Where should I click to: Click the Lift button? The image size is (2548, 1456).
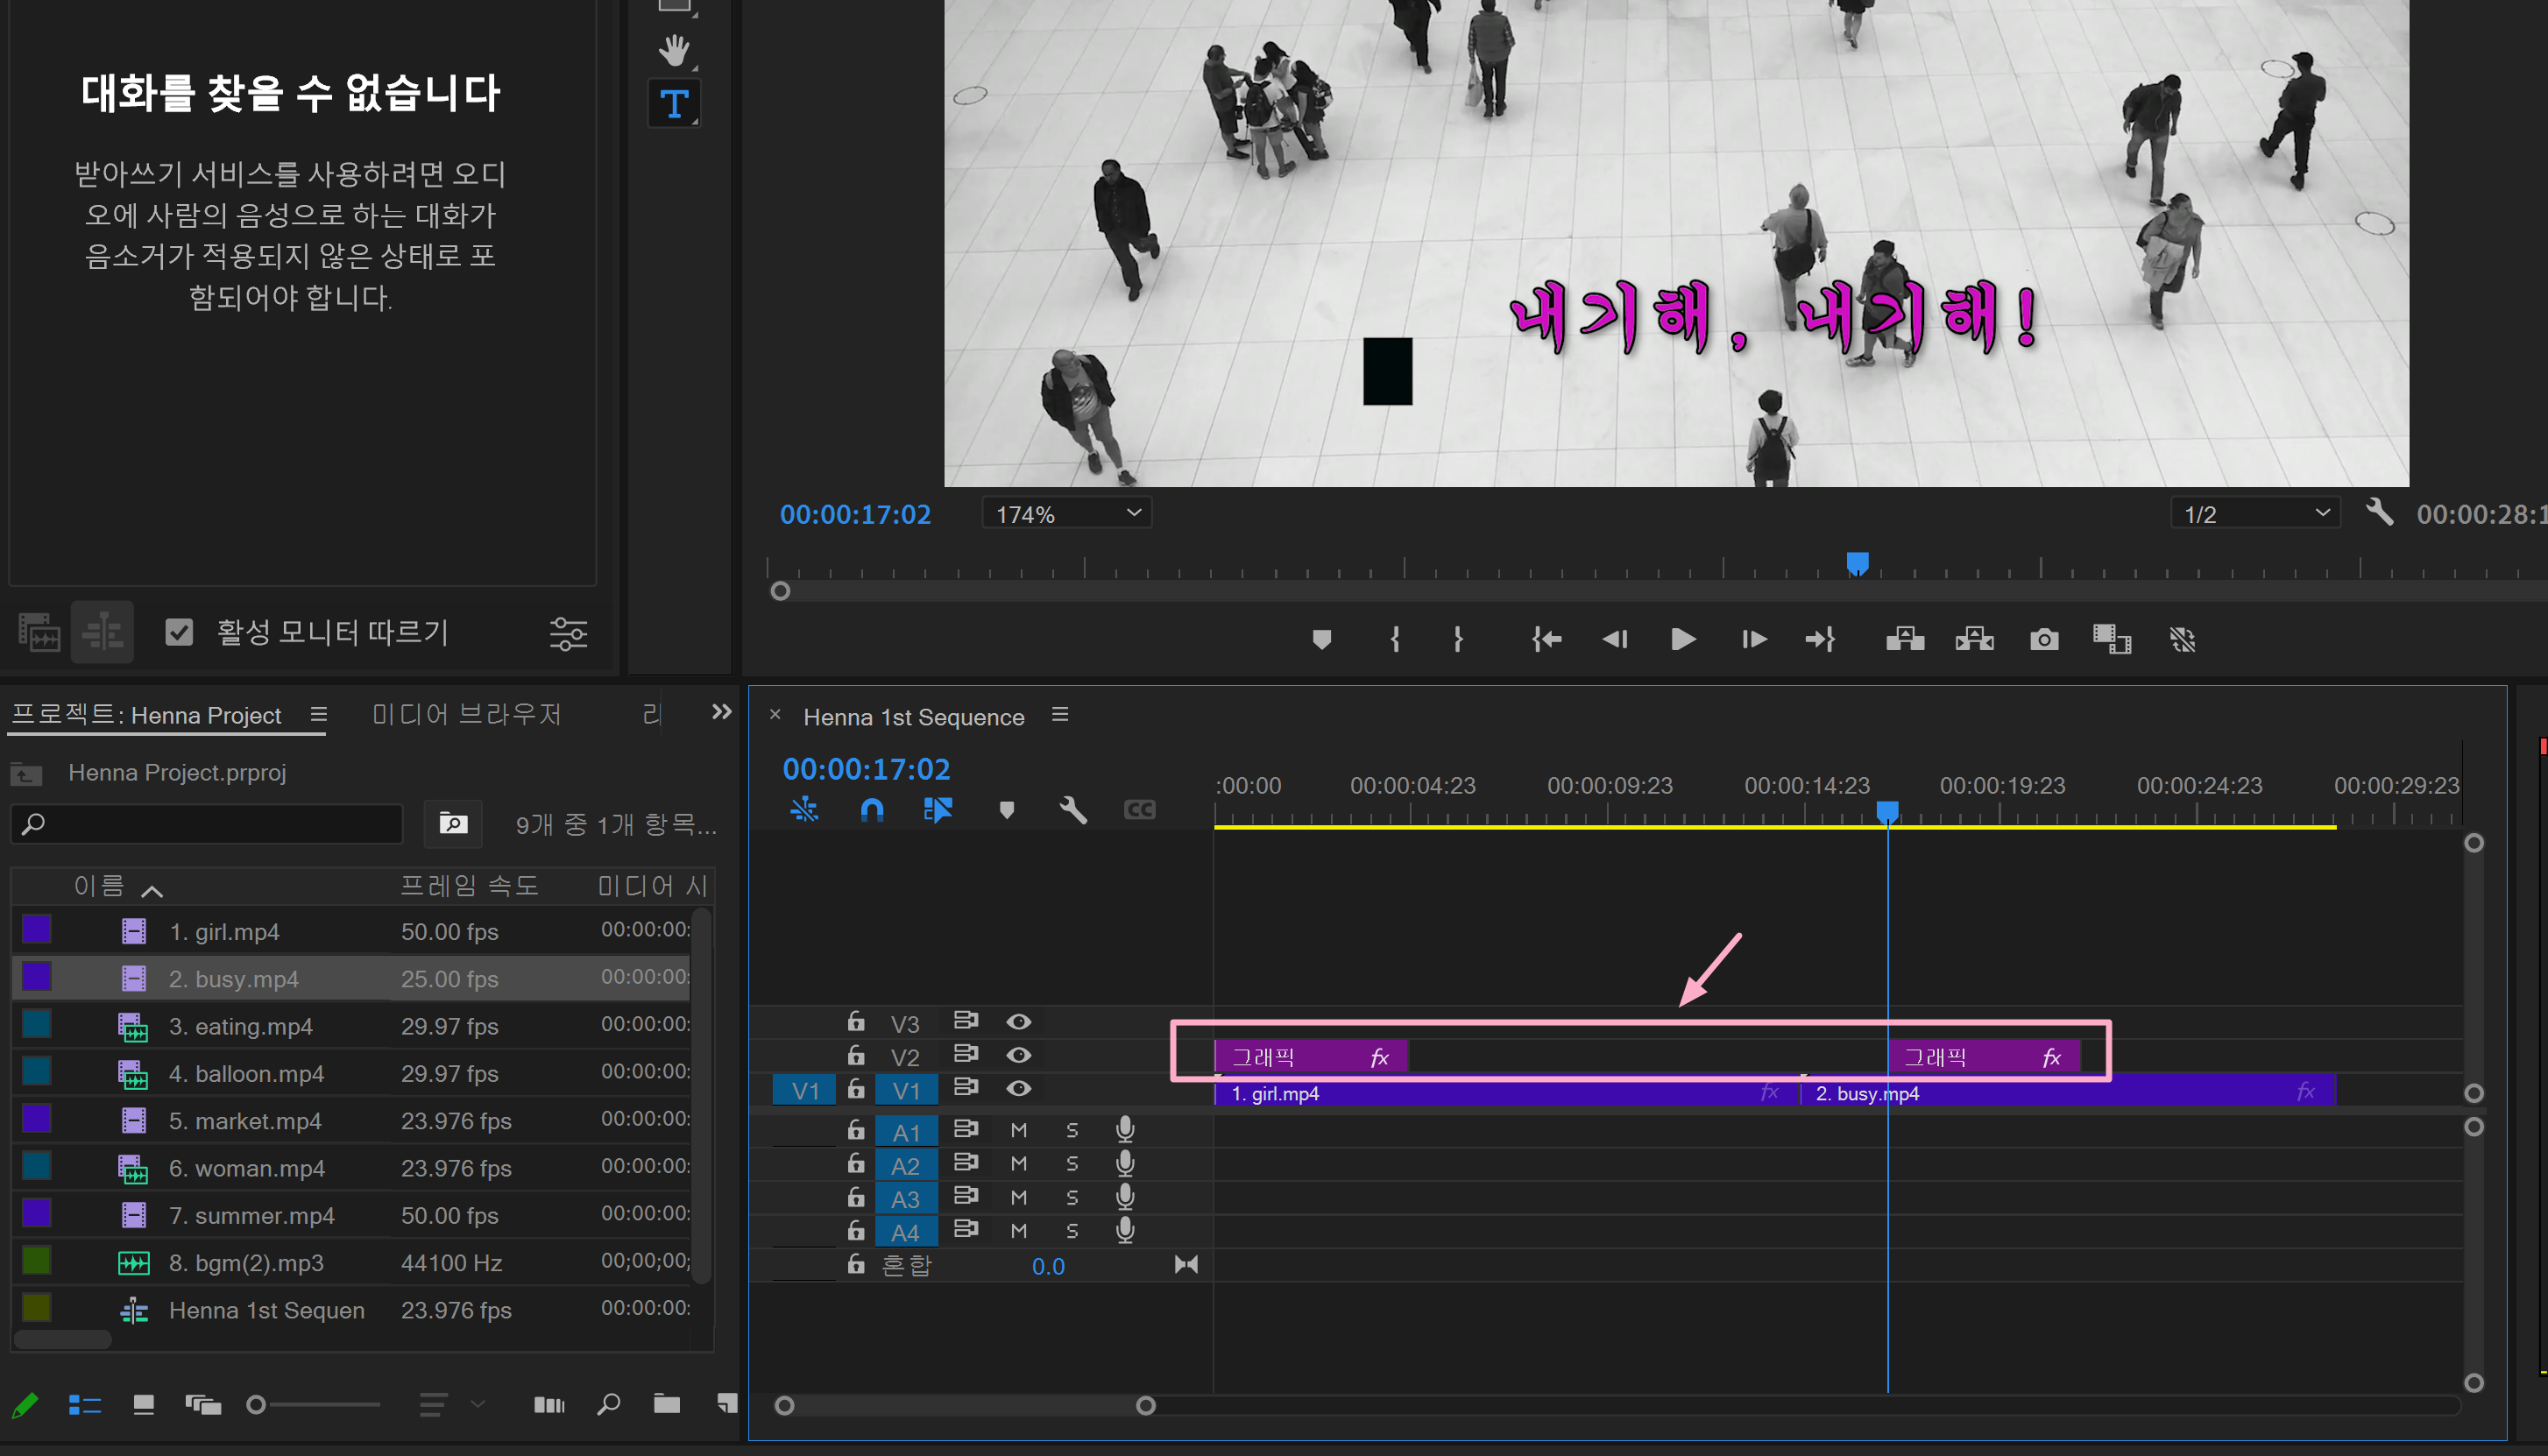click(x=1905, y=639)
